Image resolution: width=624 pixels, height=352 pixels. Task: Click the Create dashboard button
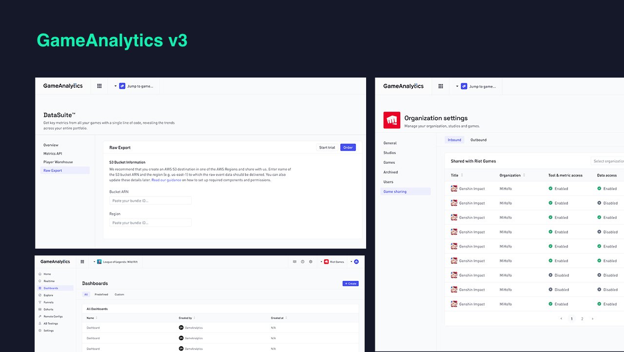351,283
